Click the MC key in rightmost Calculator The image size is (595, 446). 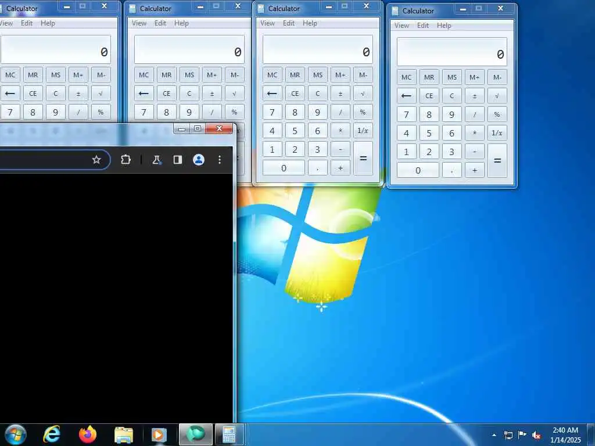coord(406,77)
